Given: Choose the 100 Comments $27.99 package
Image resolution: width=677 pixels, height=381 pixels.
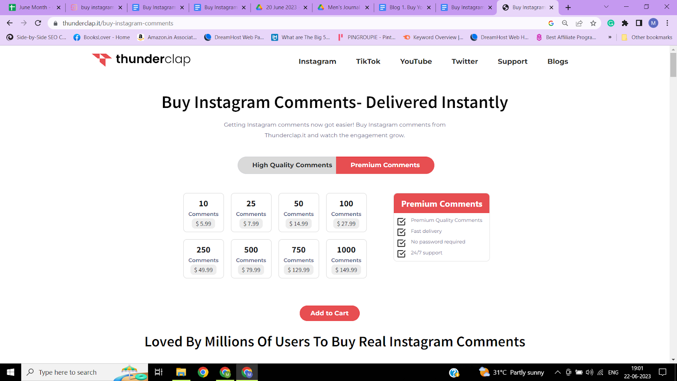Looking at the screenshot, I should coord(346,213).
